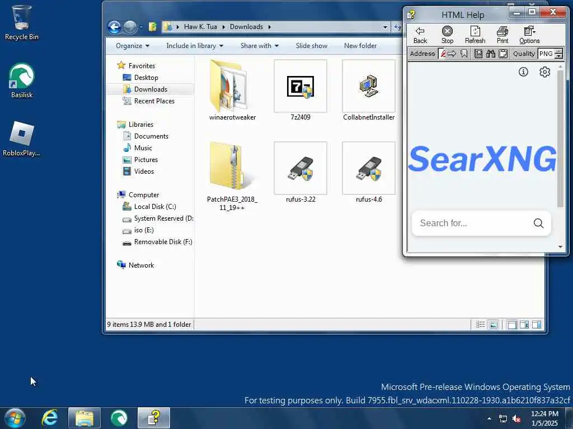Expand arrow before 'Haw K. Tua' breadcrumb
The image size is (573, 429).
(178, 27)
